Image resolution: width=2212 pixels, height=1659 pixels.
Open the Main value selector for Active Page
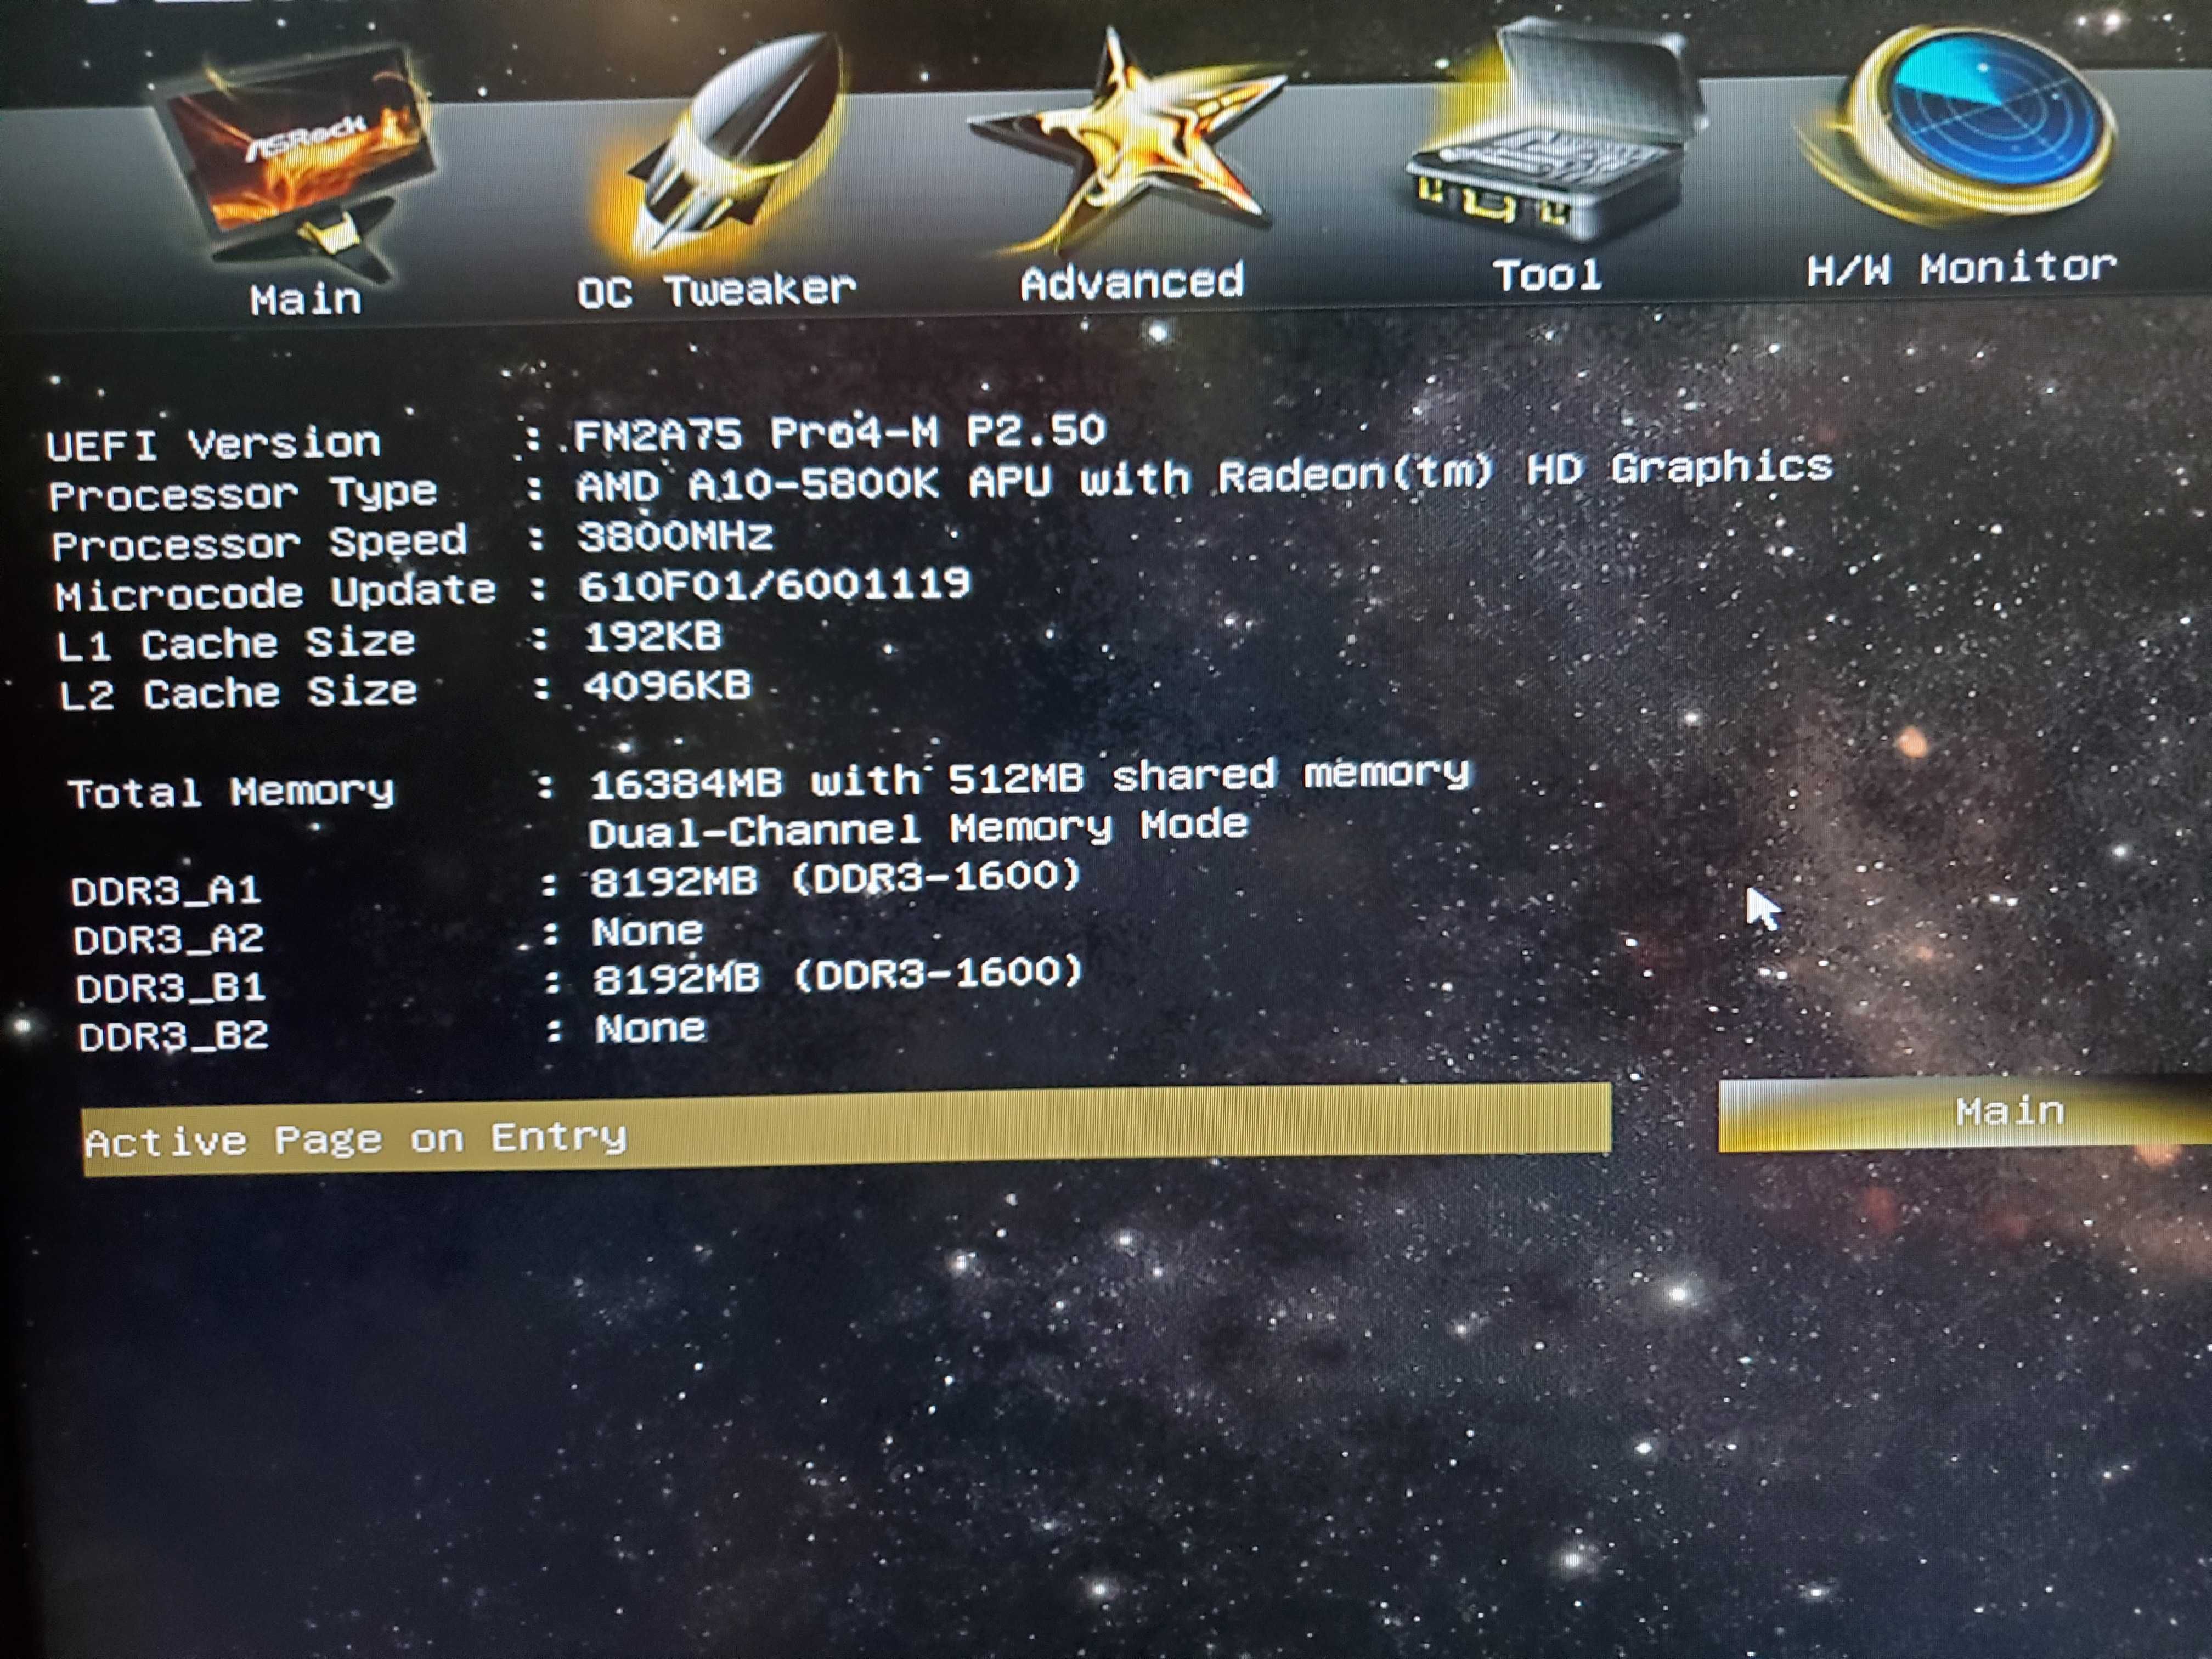(1965, 1113)
